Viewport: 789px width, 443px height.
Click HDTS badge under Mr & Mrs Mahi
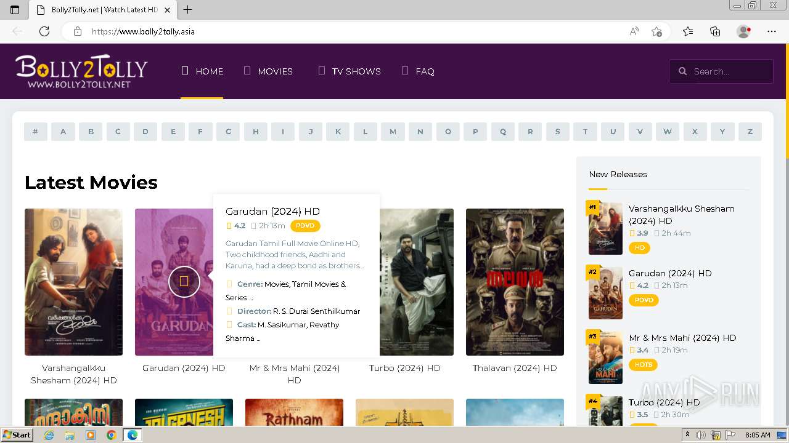point(643,365)
